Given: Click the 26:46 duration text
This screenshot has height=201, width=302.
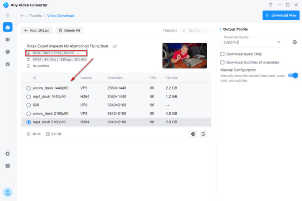Looking at the screenshot, I should coord(36,134).
